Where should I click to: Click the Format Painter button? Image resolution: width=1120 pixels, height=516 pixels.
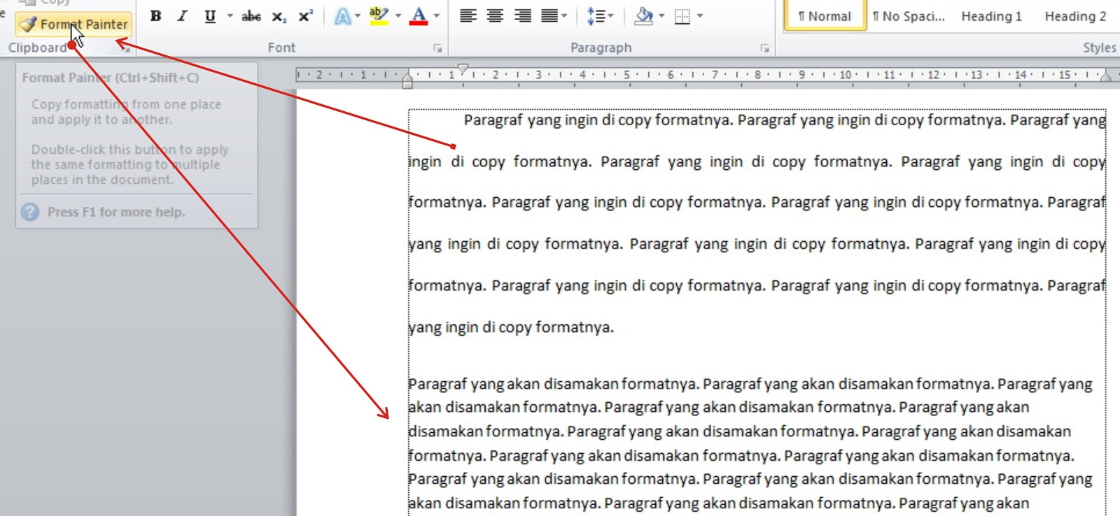[x=73, y=24]
